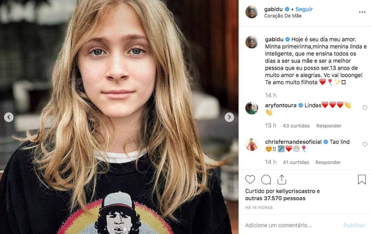Image resolution: width=372 pixels, height=234 pixels.
Task: Like chrisfernandesoficial's comment
Action: 365,144
